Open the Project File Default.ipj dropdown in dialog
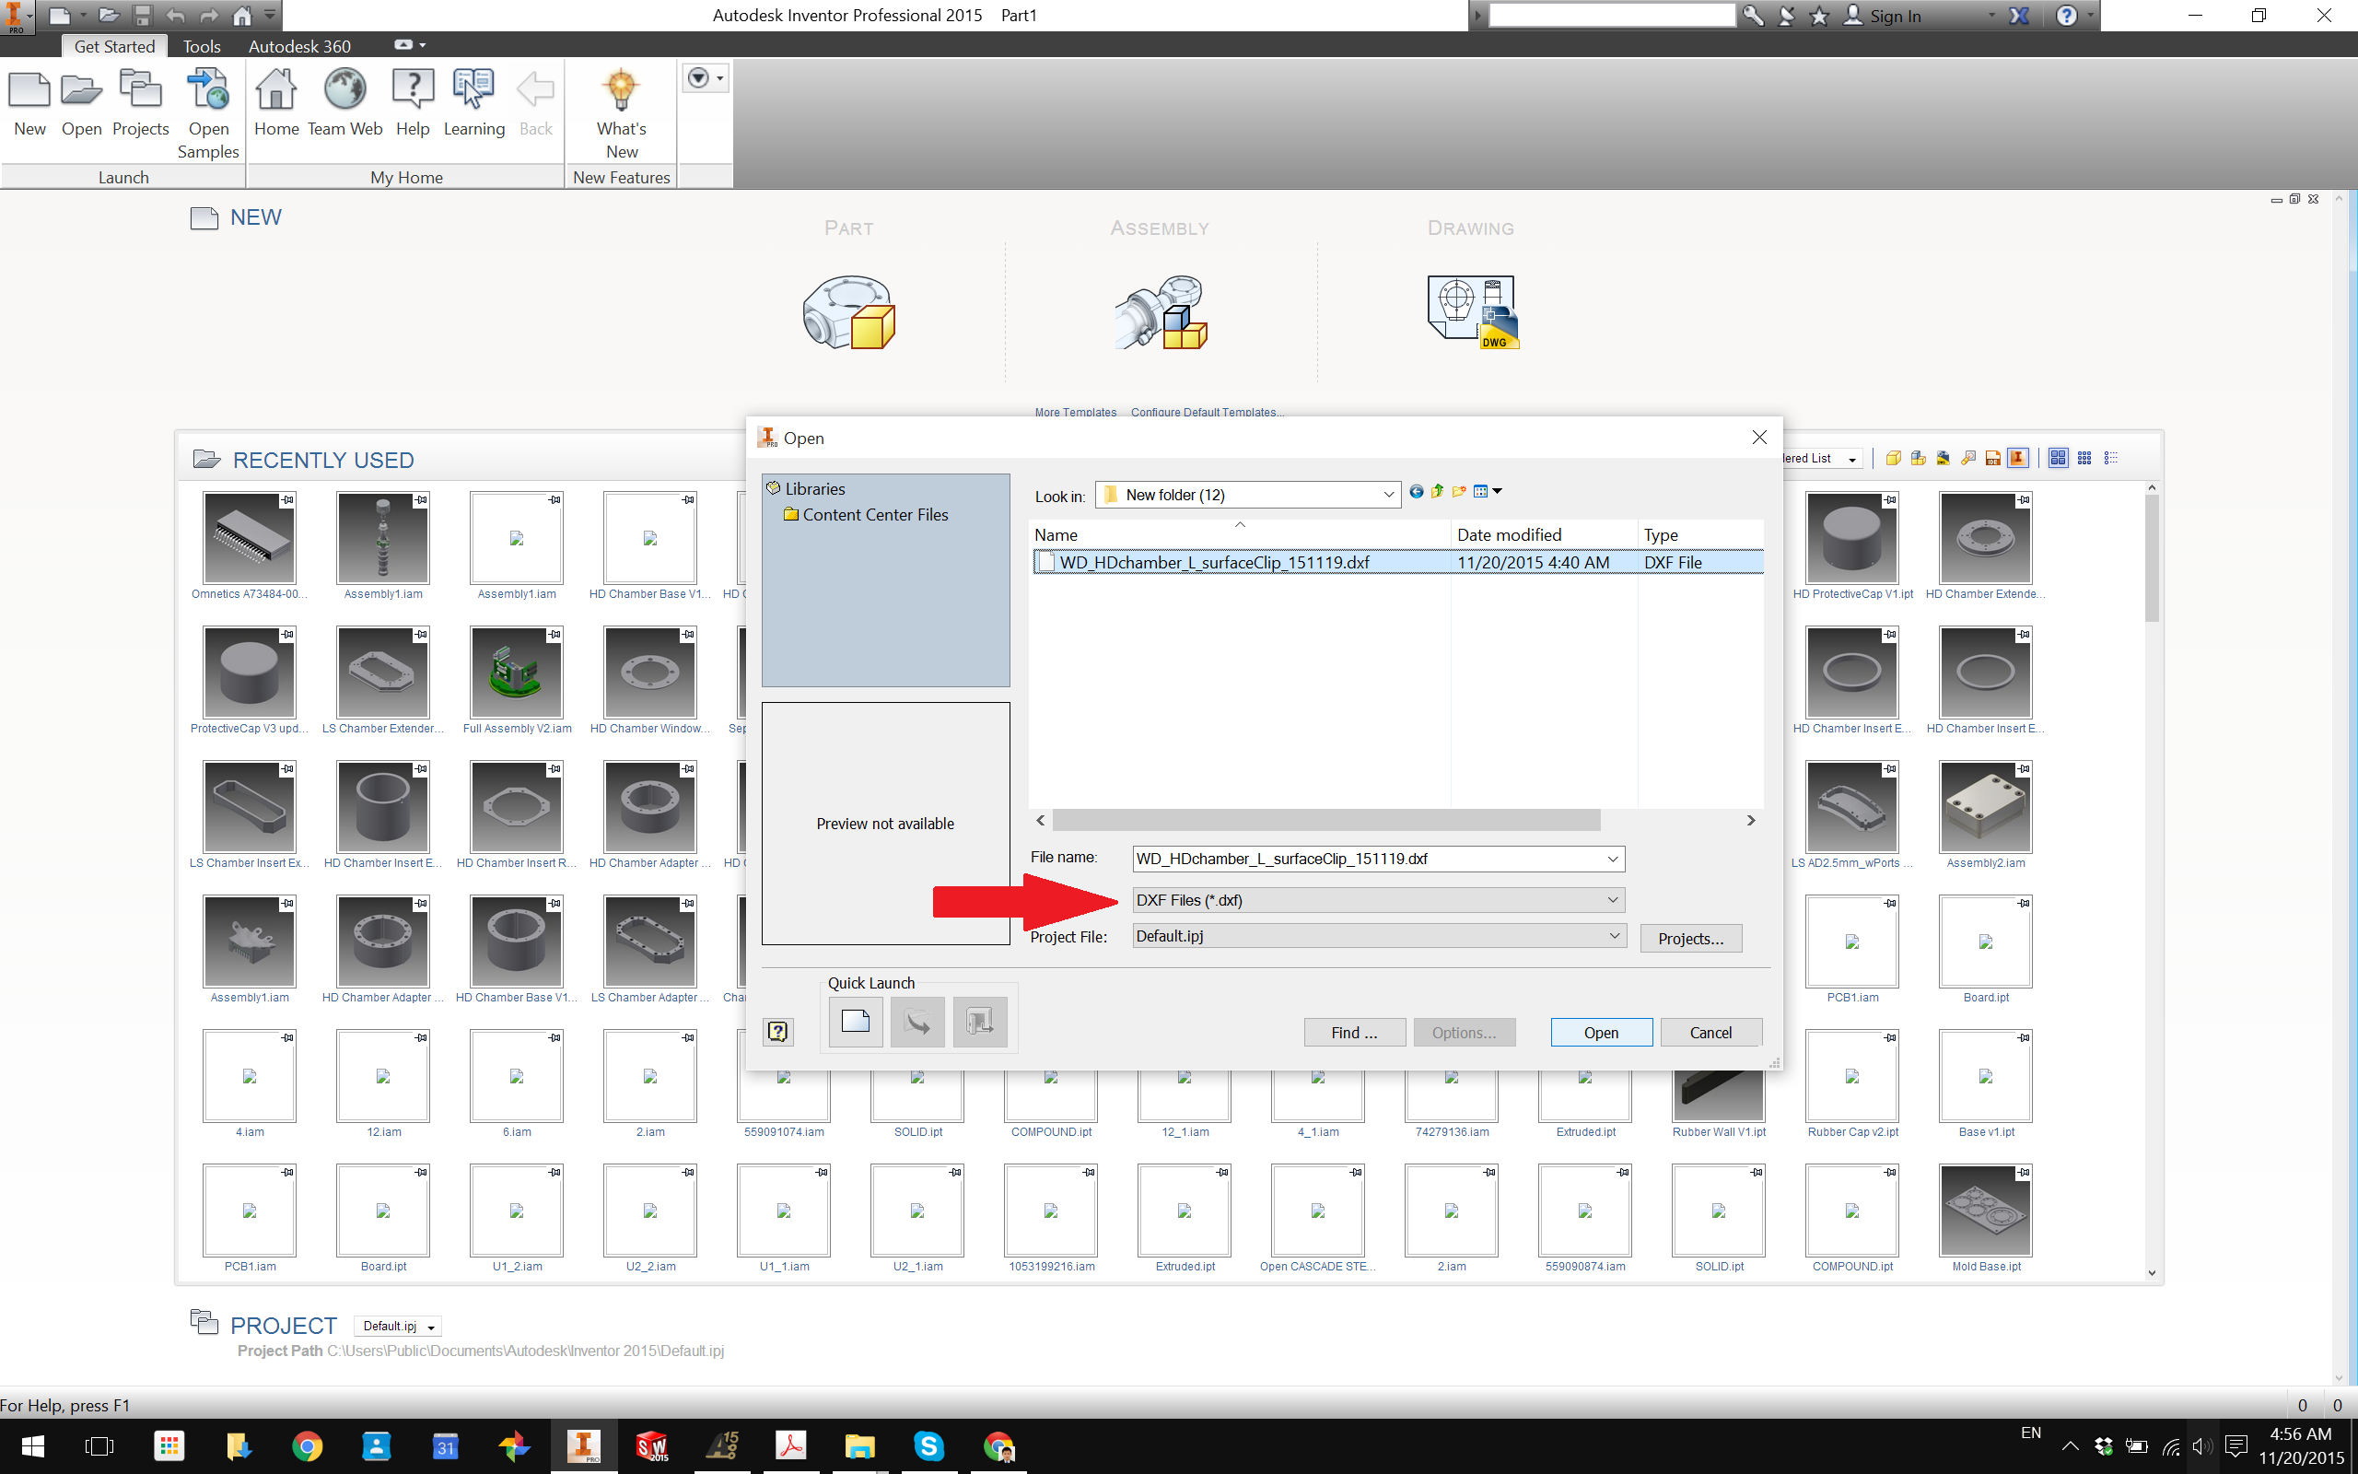The height and width of the screenshot is (1474, 2358). (1380, 936)
